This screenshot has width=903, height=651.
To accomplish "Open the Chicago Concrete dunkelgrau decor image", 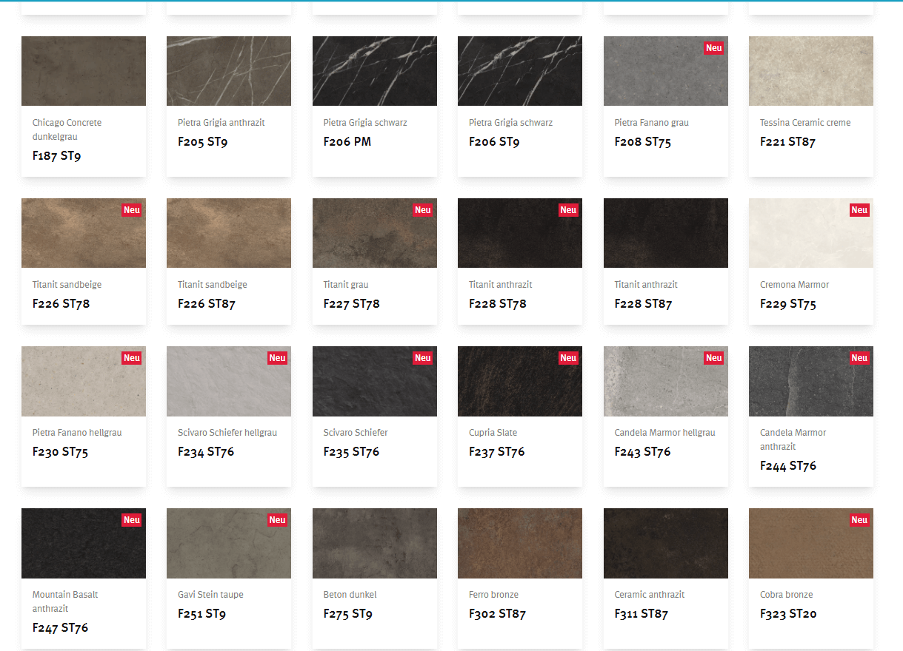I will (84, 71).
